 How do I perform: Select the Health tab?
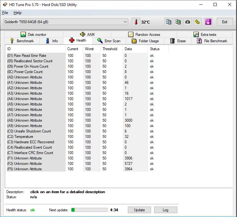tap(78, 40)
